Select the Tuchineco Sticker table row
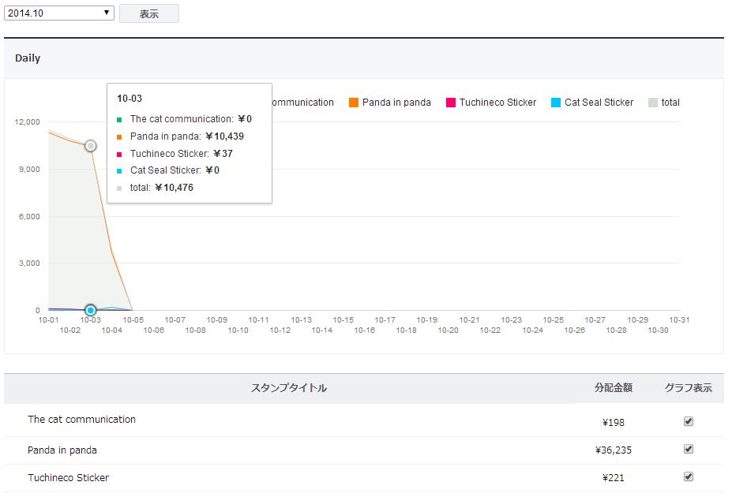This screenshot has height=493, width=732. 364,477
